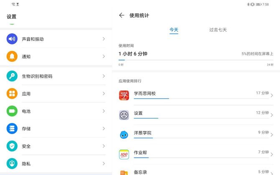The width and height of the screenshot is (280, 175).
Task: Tap the 安全 shield icon
Action: 12,146
